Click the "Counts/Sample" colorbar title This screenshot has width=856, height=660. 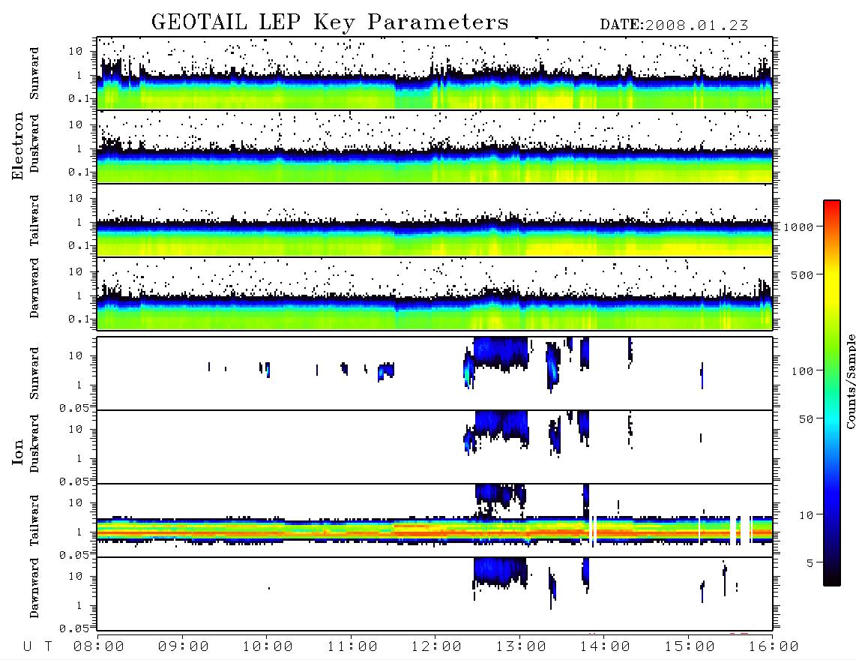click(850, 381)
